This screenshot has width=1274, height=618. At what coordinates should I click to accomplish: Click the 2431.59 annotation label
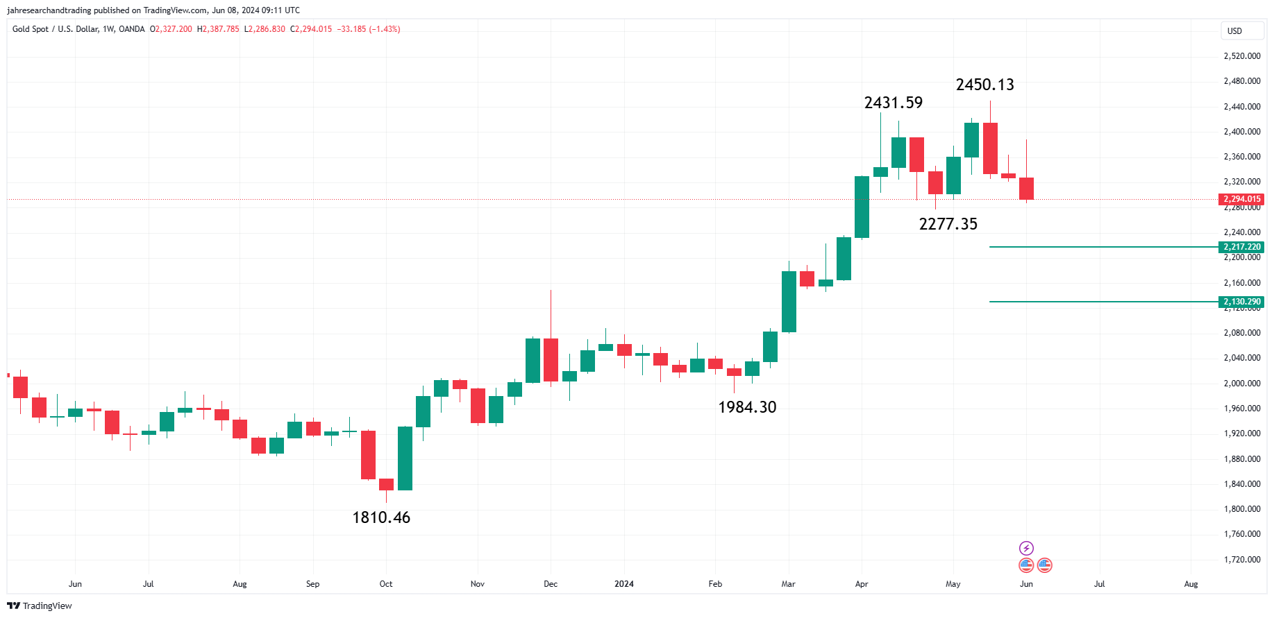[893, 103]
